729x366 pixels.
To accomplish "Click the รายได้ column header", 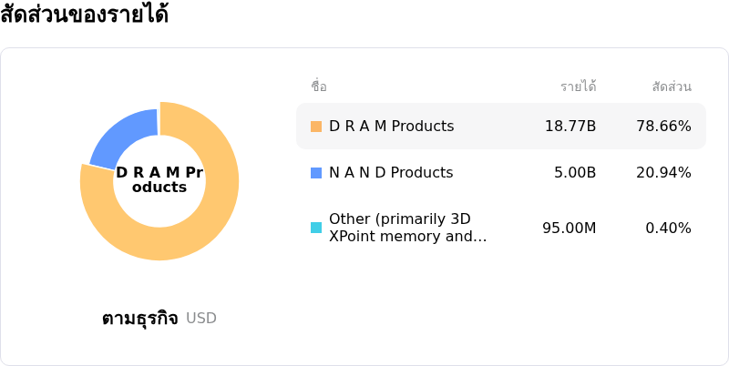I will pos(578,86).
